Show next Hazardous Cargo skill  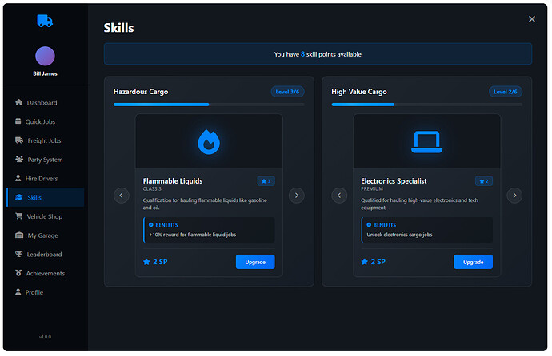click(x=296, y=195)
